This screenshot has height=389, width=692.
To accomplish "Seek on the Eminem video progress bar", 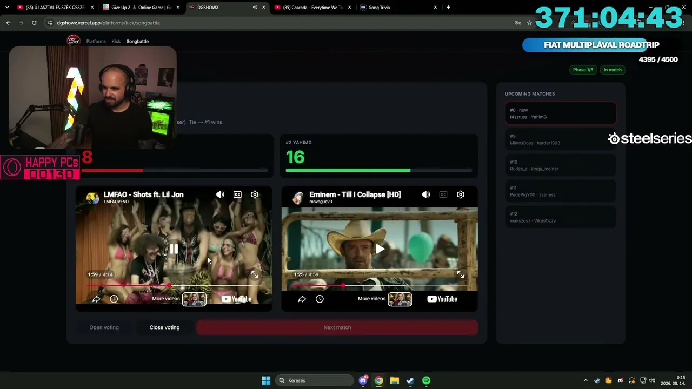I will [380, 285].
